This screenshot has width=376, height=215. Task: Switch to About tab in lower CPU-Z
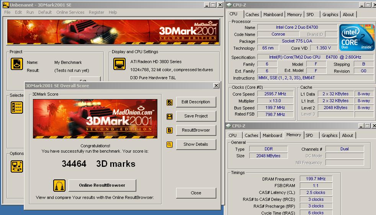(347, 135)
